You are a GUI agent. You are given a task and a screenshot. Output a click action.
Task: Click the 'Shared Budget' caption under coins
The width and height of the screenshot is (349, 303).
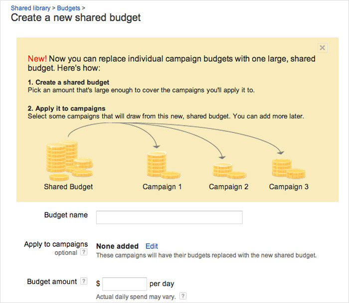[68, 187]
